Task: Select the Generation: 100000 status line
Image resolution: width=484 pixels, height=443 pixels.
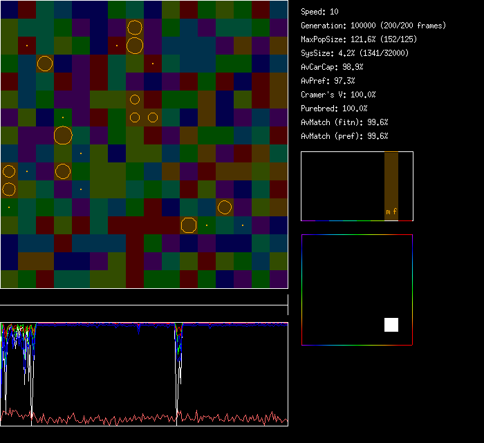Action: pyautogui.click(x=373, y=26)
